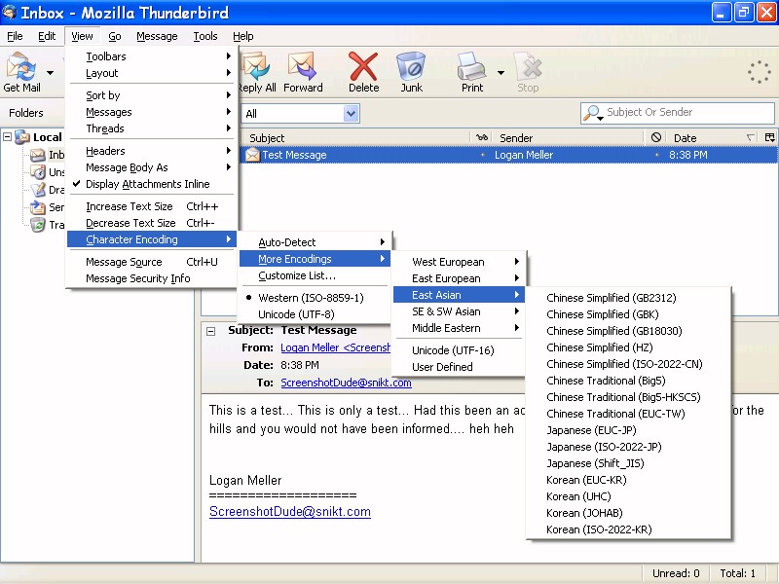
Task: Click the Total: 1 status text
Action: point(738,573)
